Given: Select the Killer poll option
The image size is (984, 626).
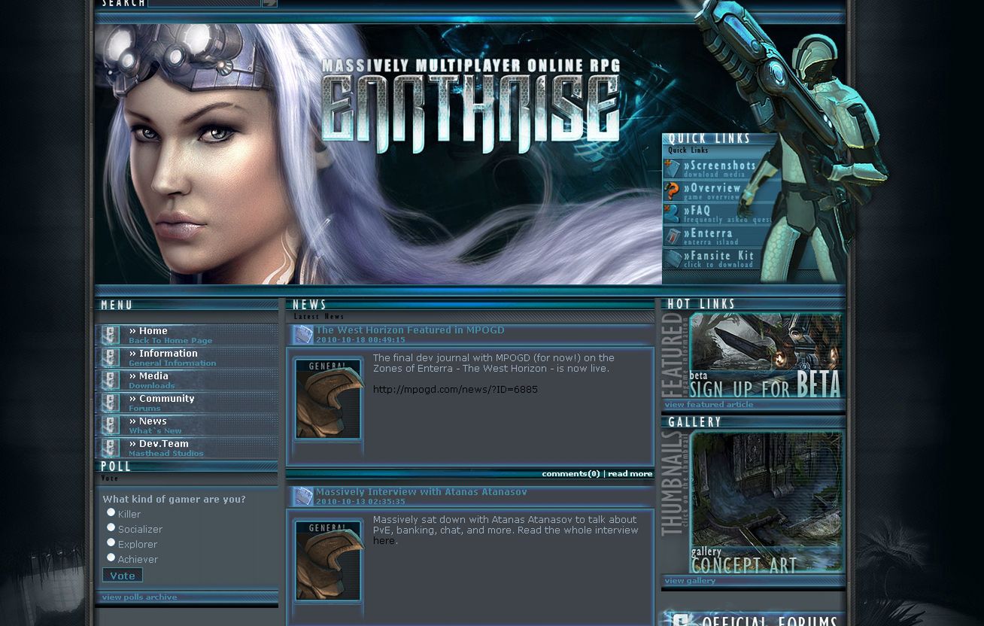Looking at the screenshot, I should 111,512.
